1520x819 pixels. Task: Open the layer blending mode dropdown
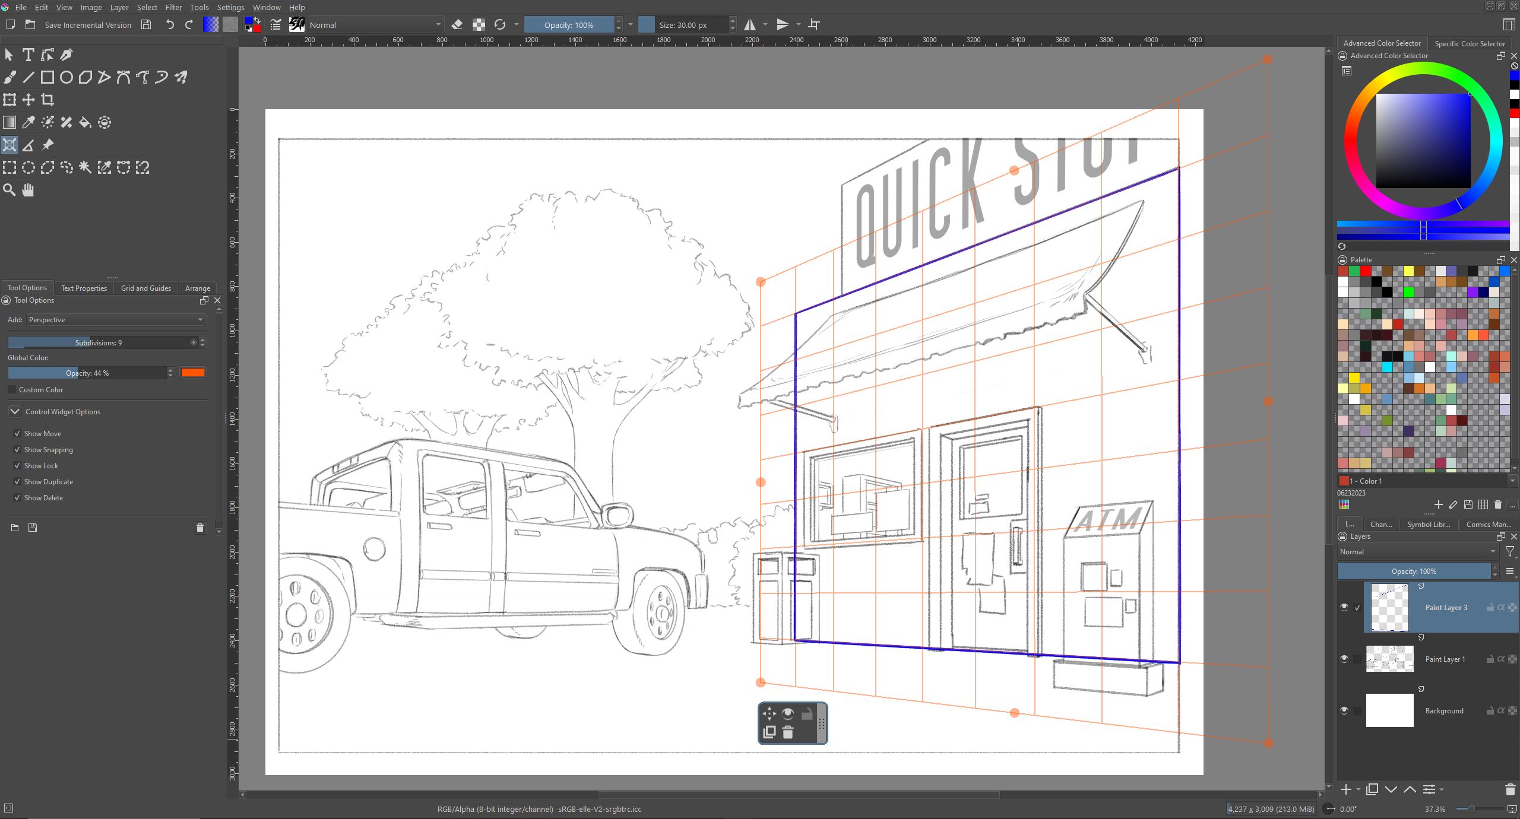click(x=1416, y=552)
